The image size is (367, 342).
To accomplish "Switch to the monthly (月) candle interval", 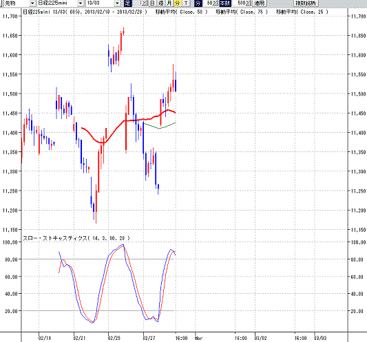I will pos(169,3).
